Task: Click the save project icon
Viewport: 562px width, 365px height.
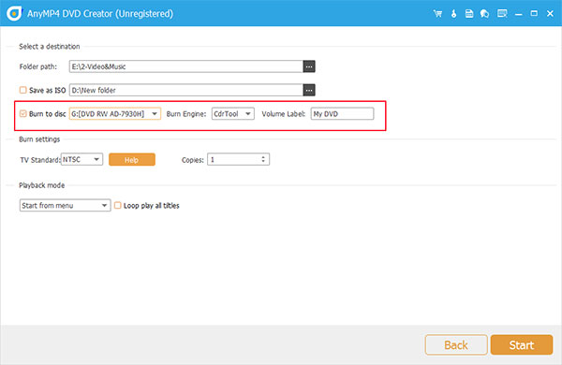Action: (469, 14)
